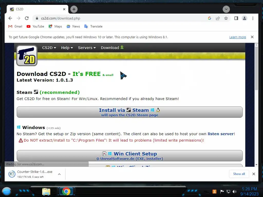Expand the CS2D navigation menu
Viewport: 263px width, 197px height.
click(x=49, y=48)
